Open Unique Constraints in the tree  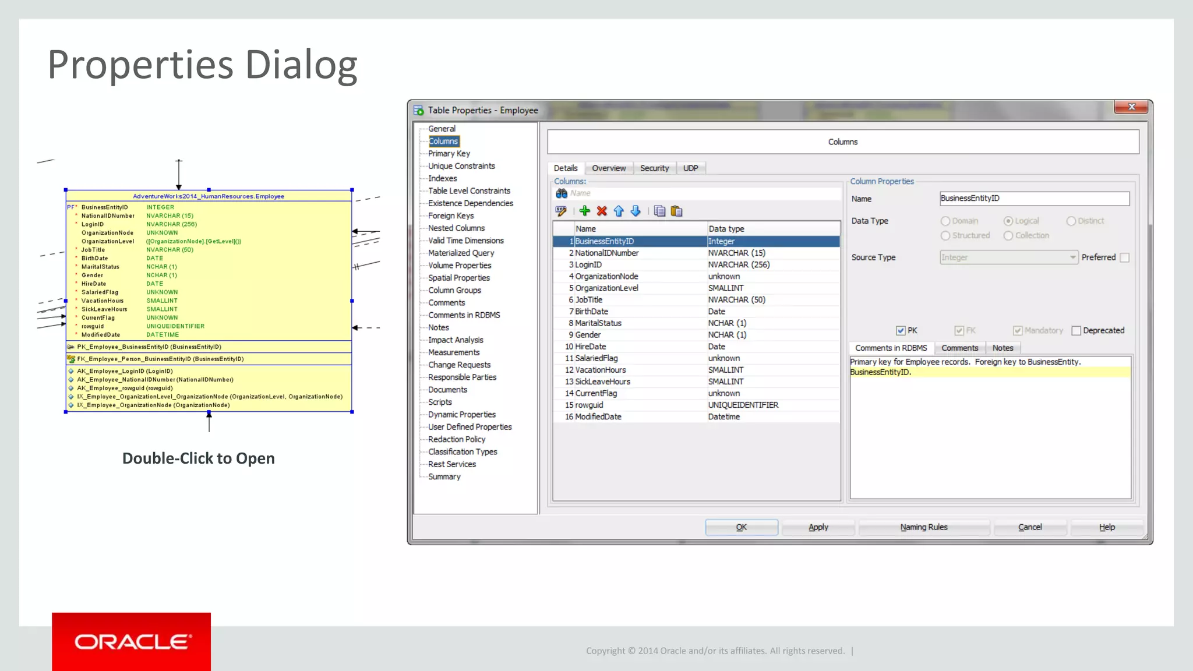click(461, 166)
